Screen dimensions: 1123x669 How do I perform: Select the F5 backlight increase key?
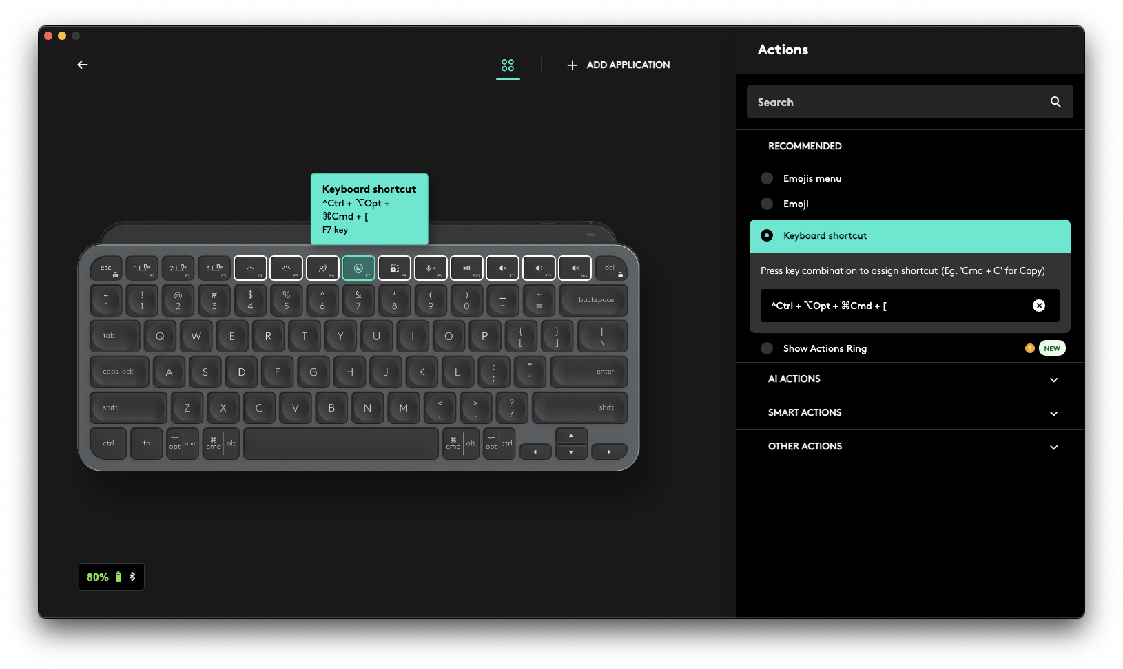(286, 268)
